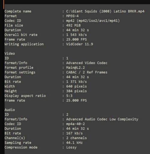Click the Compression mode Lossy value
150x154 pixels.
(x=71, y=147)
